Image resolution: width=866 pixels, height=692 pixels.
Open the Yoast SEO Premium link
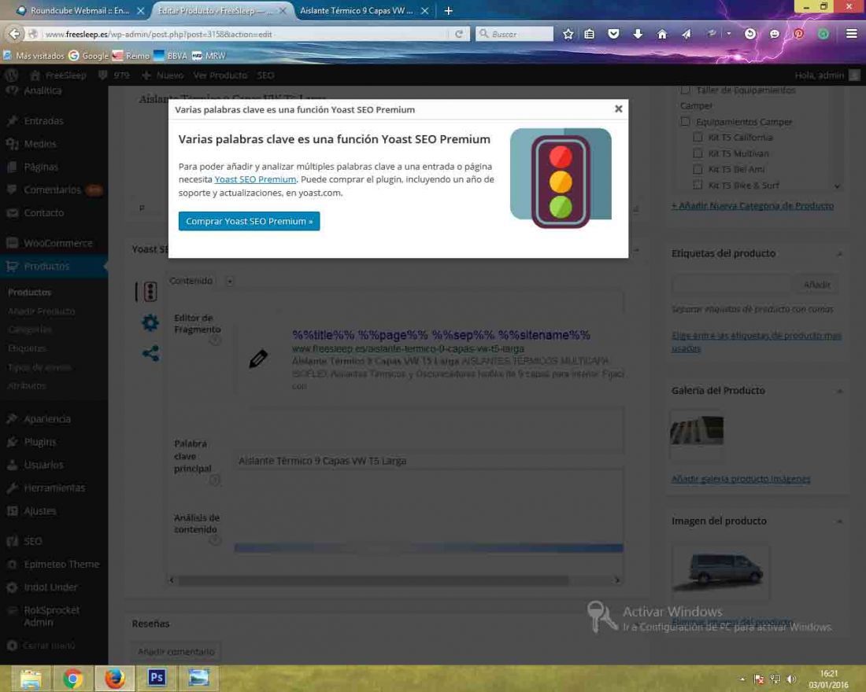(255, 179)
